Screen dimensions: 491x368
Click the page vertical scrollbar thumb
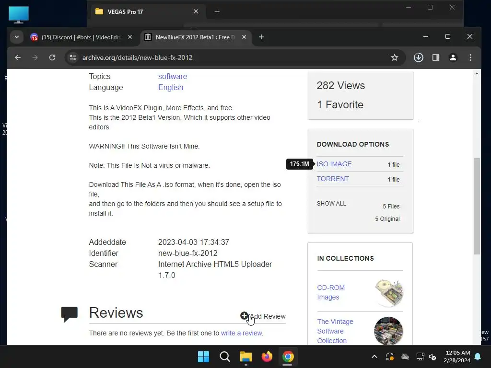click(x=477, y=206)
